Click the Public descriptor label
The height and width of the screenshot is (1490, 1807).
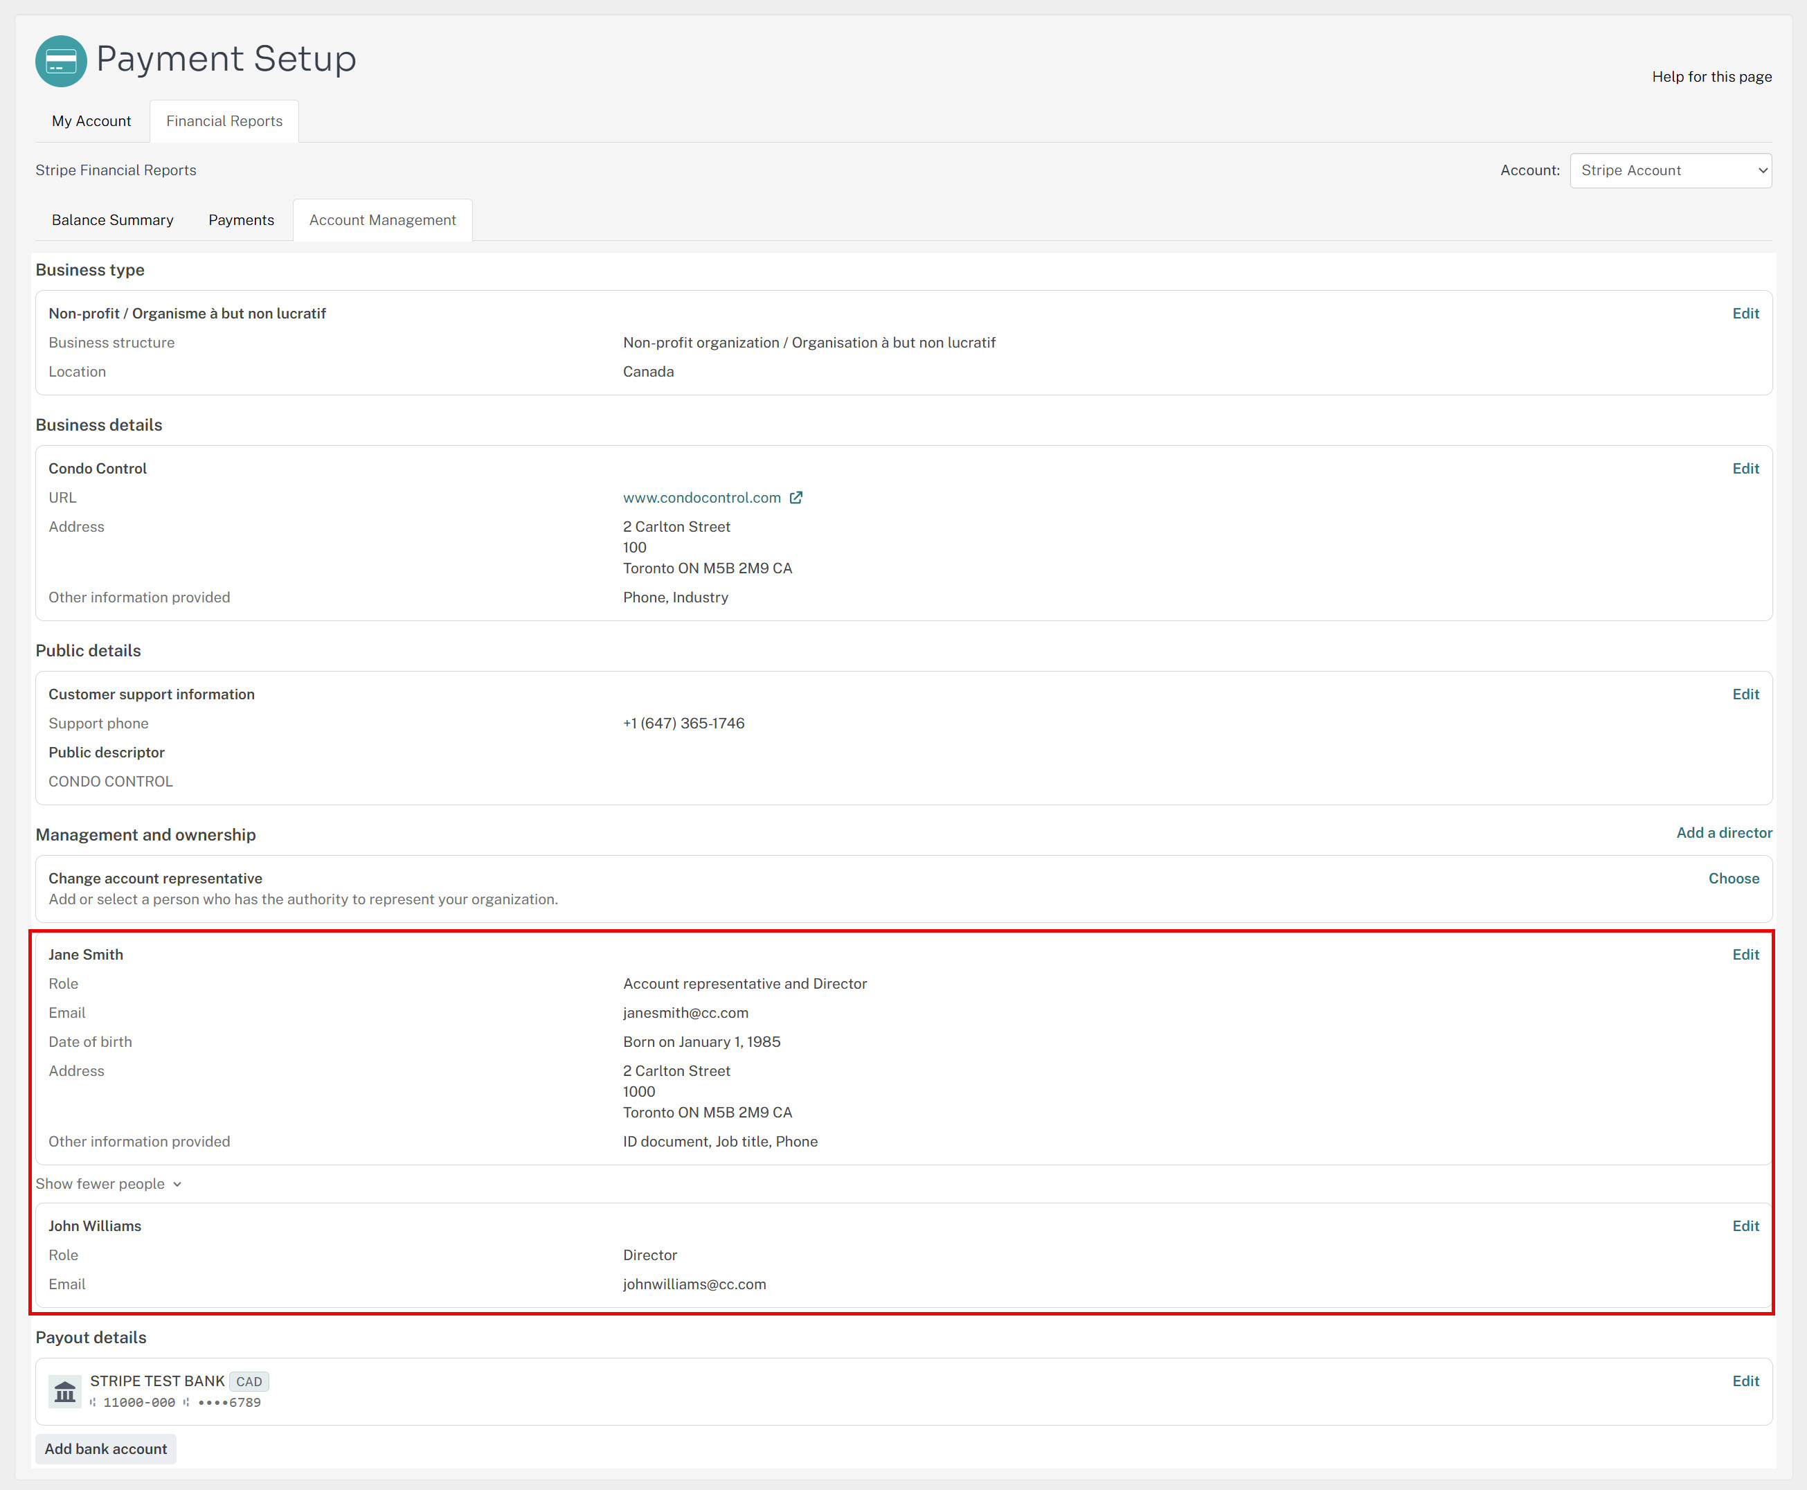[x=107, y=753]
